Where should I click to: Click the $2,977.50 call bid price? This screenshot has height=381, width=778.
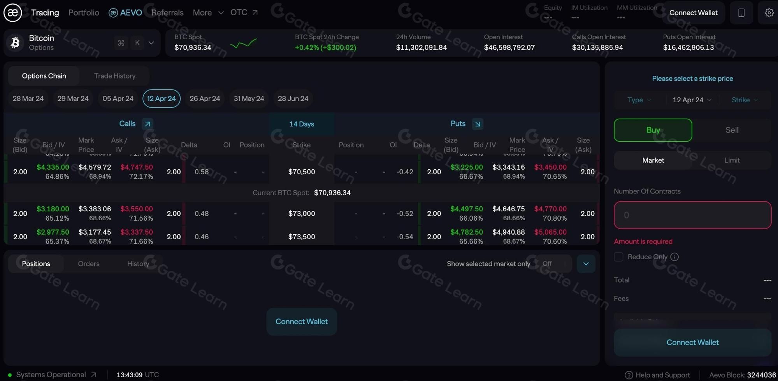click(x=53, y=232)
